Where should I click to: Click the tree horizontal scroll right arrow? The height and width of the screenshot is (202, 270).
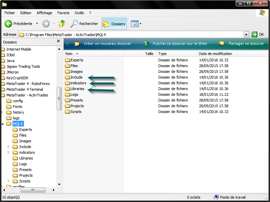tap(54, 190)
